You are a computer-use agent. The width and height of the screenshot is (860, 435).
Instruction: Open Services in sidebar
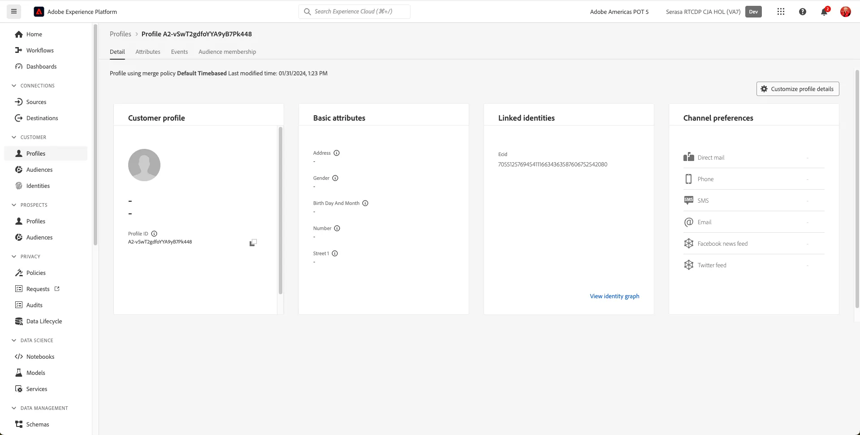point(46,389)
